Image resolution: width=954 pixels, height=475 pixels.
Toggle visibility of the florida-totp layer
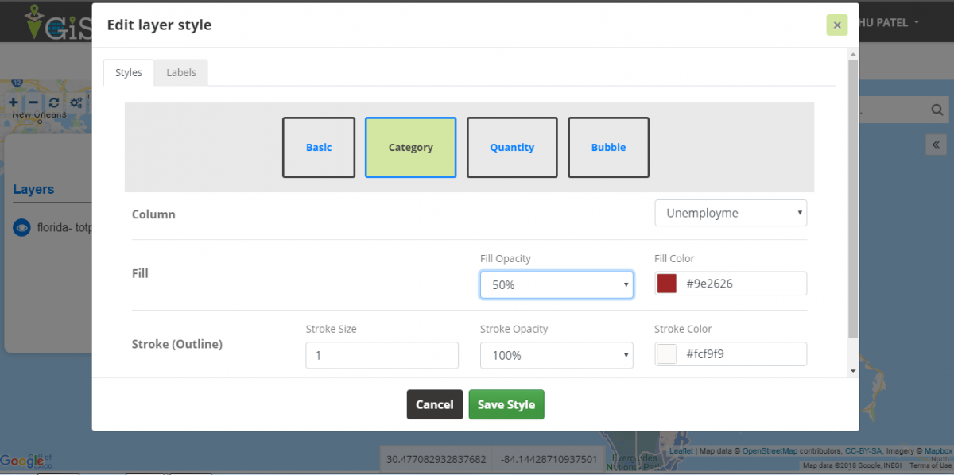coord(21,227)
